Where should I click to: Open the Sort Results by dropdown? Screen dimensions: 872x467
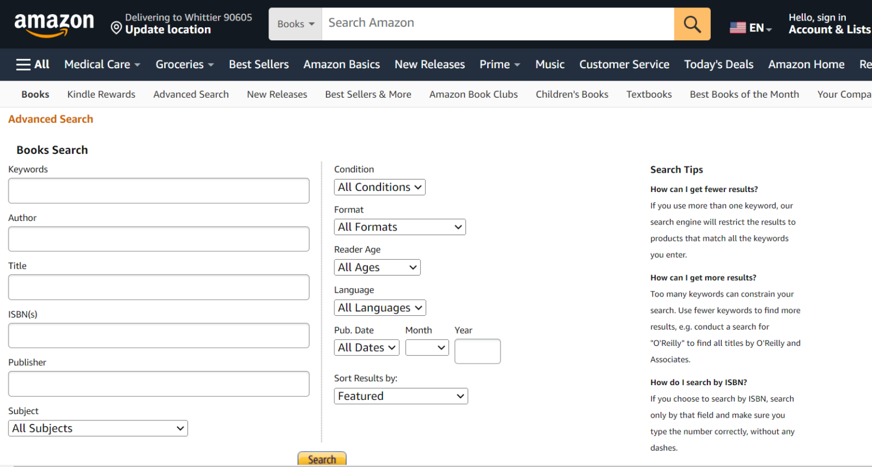click(x=401, y=396)
